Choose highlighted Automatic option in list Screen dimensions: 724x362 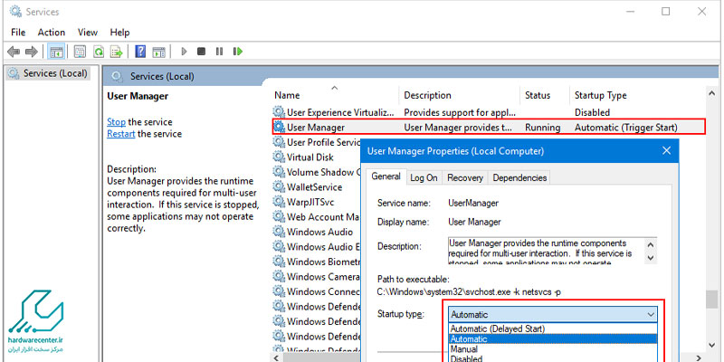pos(552,338)
